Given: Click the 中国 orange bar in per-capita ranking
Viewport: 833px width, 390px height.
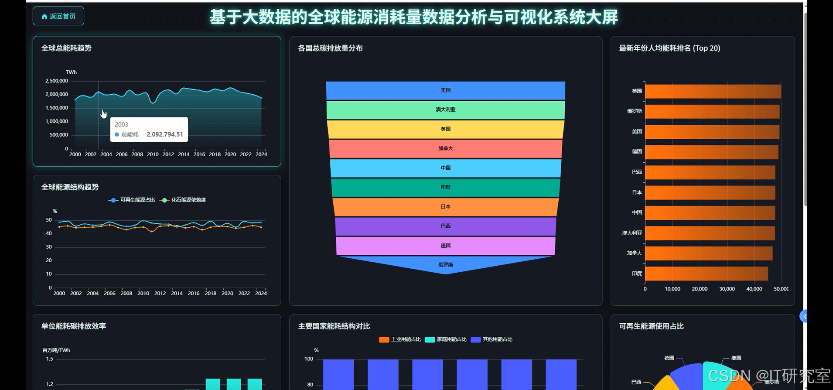Looking at the screenshot, I should [710, 213].
